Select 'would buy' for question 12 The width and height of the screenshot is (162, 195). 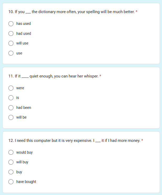click(11, 152)
